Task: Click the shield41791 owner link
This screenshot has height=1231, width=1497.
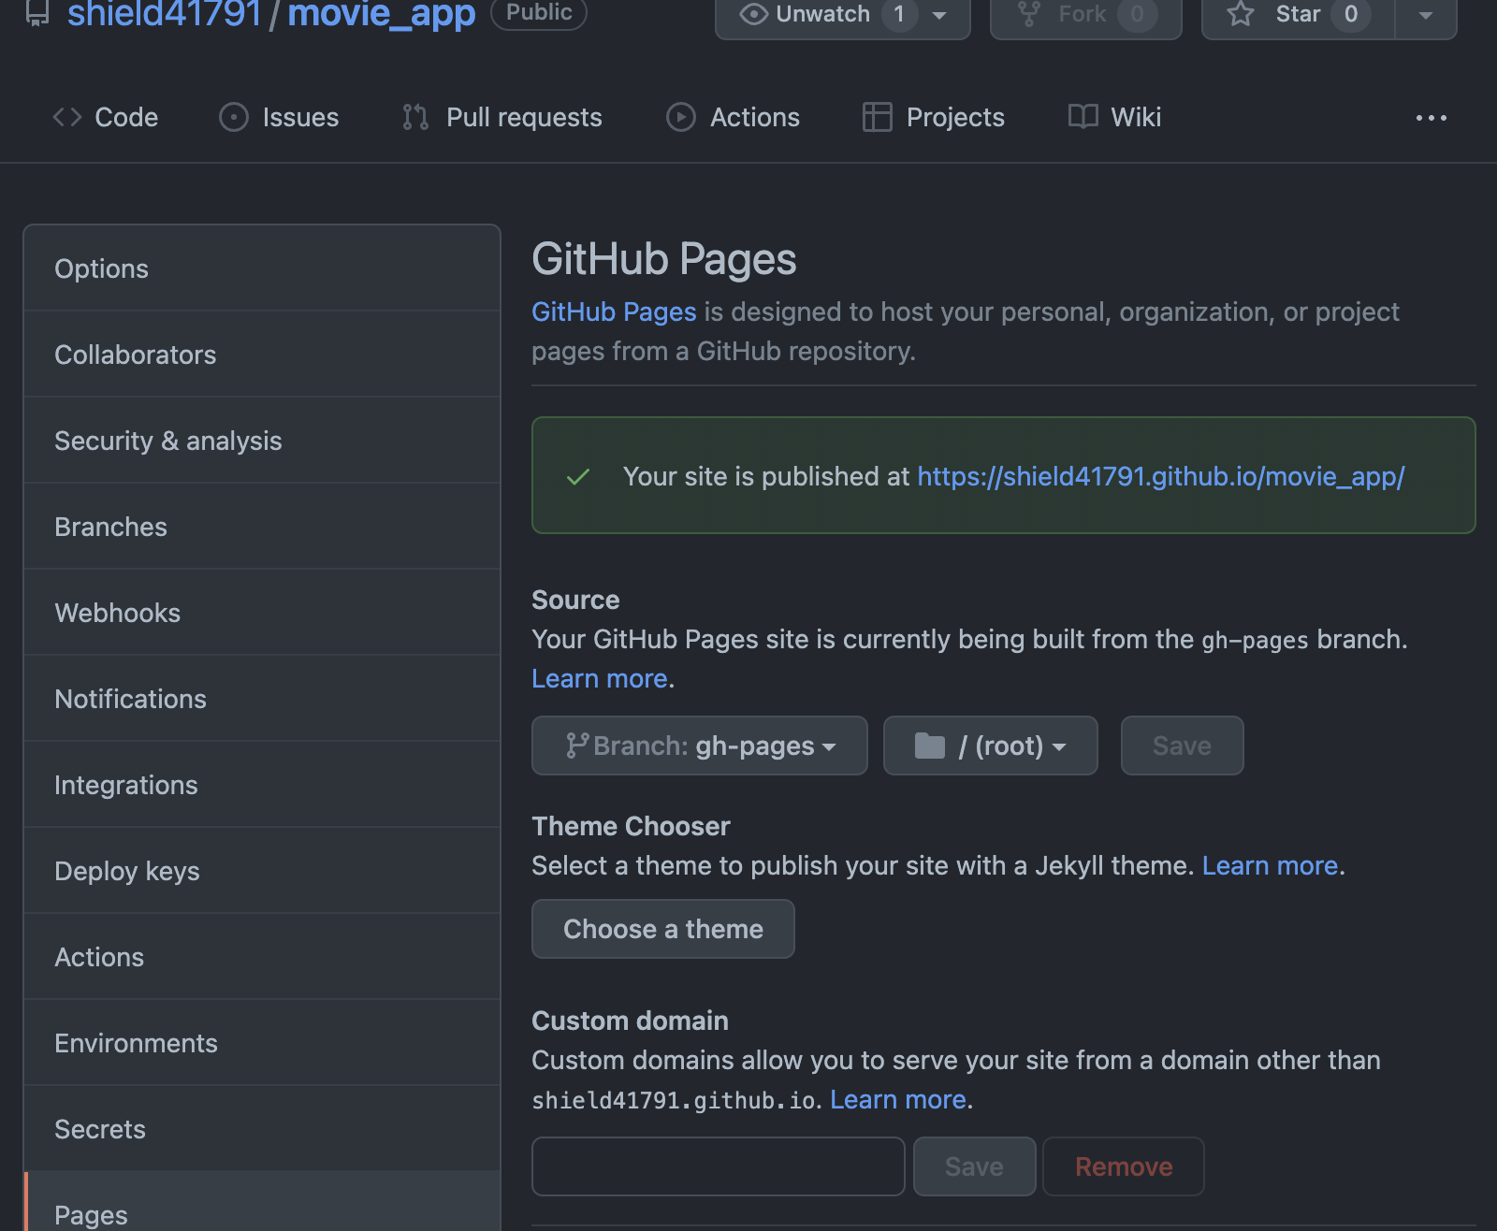Action: (165, 14)
